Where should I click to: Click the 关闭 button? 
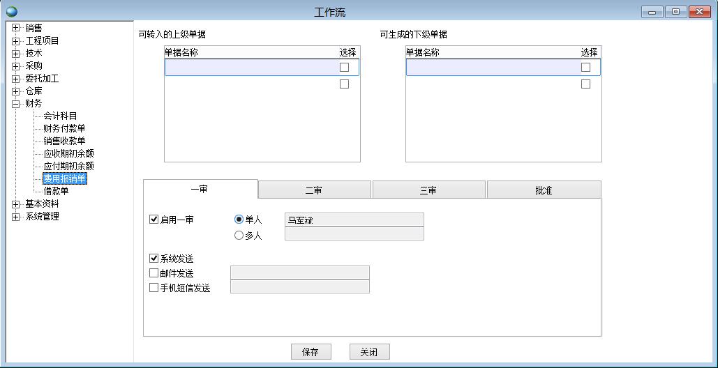coord(369,352)
